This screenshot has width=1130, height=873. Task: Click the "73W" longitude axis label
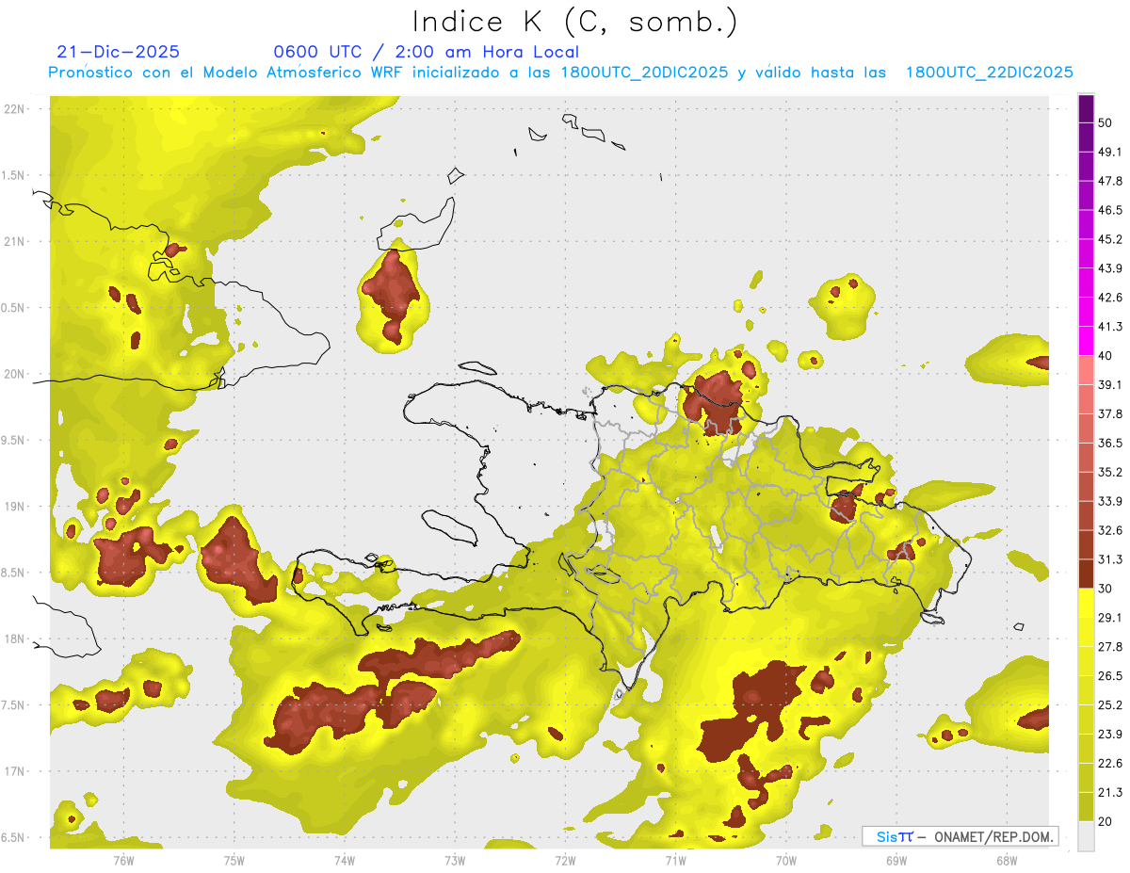[455, 861]
